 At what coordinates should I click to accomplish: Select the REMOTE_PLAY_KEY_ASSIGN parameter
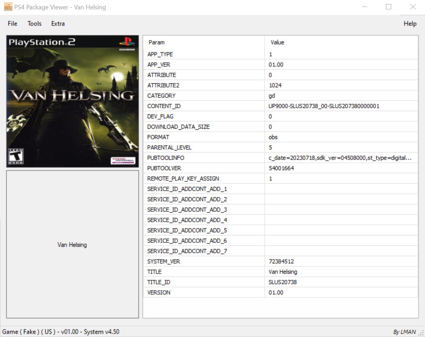tap(204, 179)
